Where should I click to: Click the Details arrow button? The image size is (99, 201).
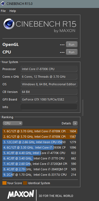pos(75,123)
